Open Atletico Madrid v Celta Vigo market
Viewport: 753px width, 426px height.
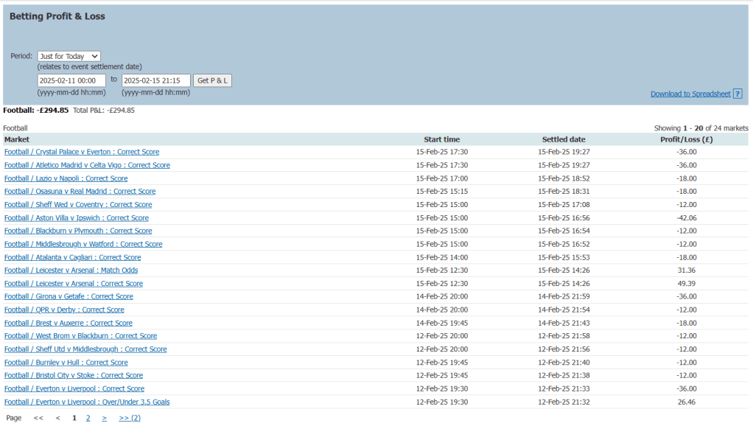click(x=87, y=165)
